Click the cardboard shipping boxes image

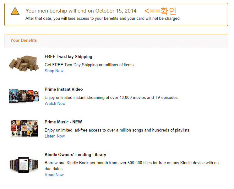pyautogui.click(x=24, y=64)
